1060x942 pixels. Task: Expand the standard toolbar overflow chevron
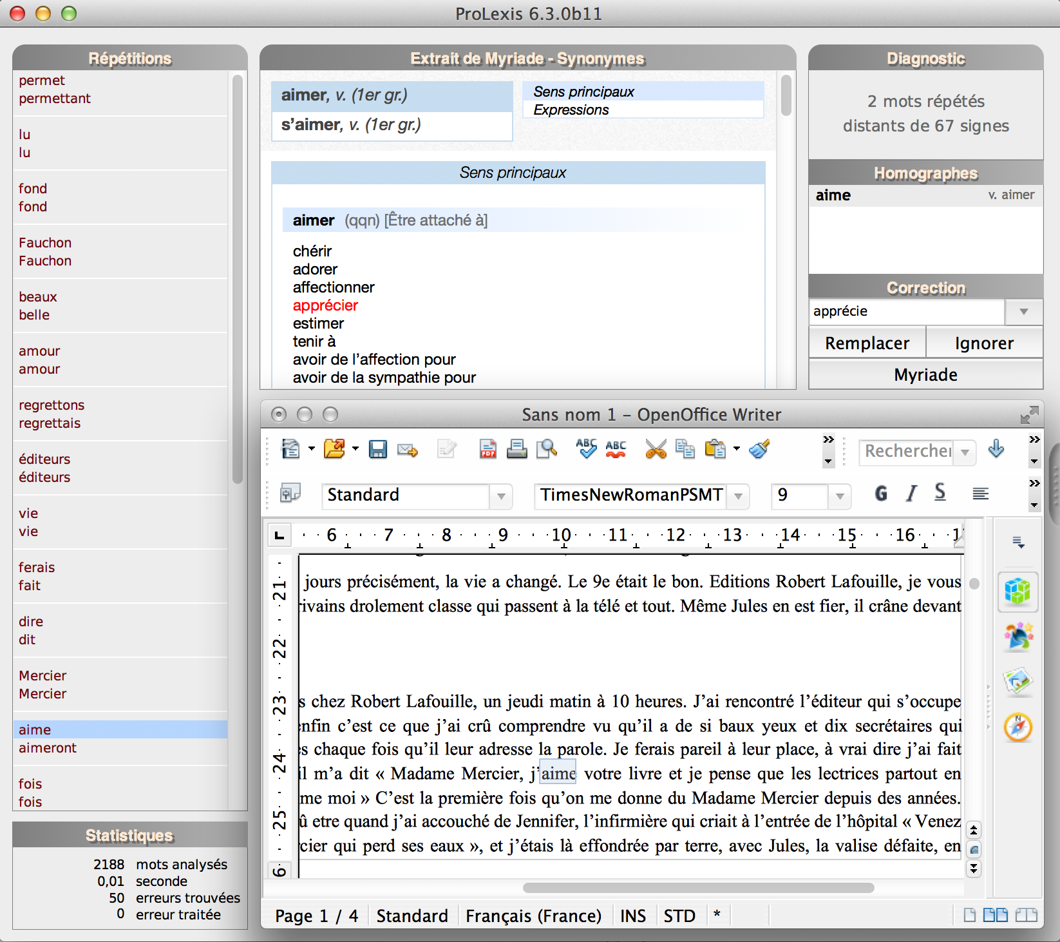(x=828, y=439)
